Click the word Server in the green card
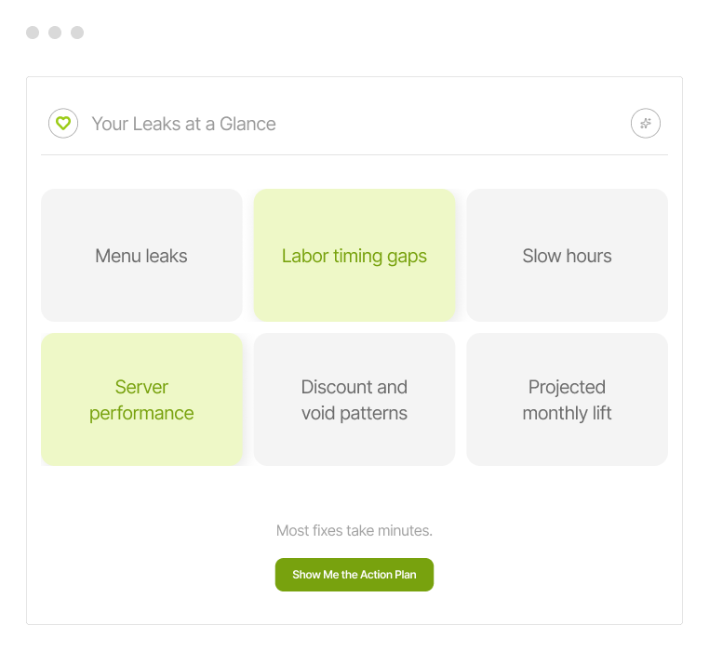Image resolution: width=709 pixels, height=651 pixels. 141,387
